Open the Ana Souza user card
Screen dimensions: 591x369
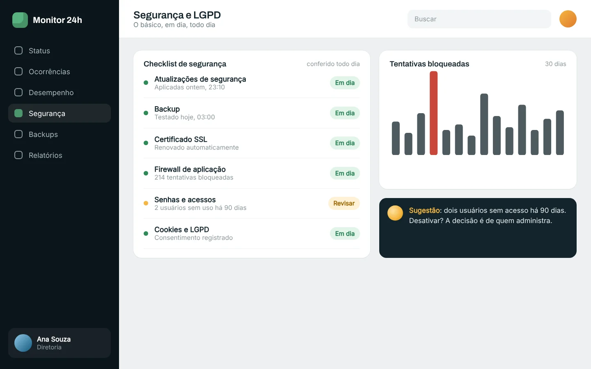coord(60,343)
